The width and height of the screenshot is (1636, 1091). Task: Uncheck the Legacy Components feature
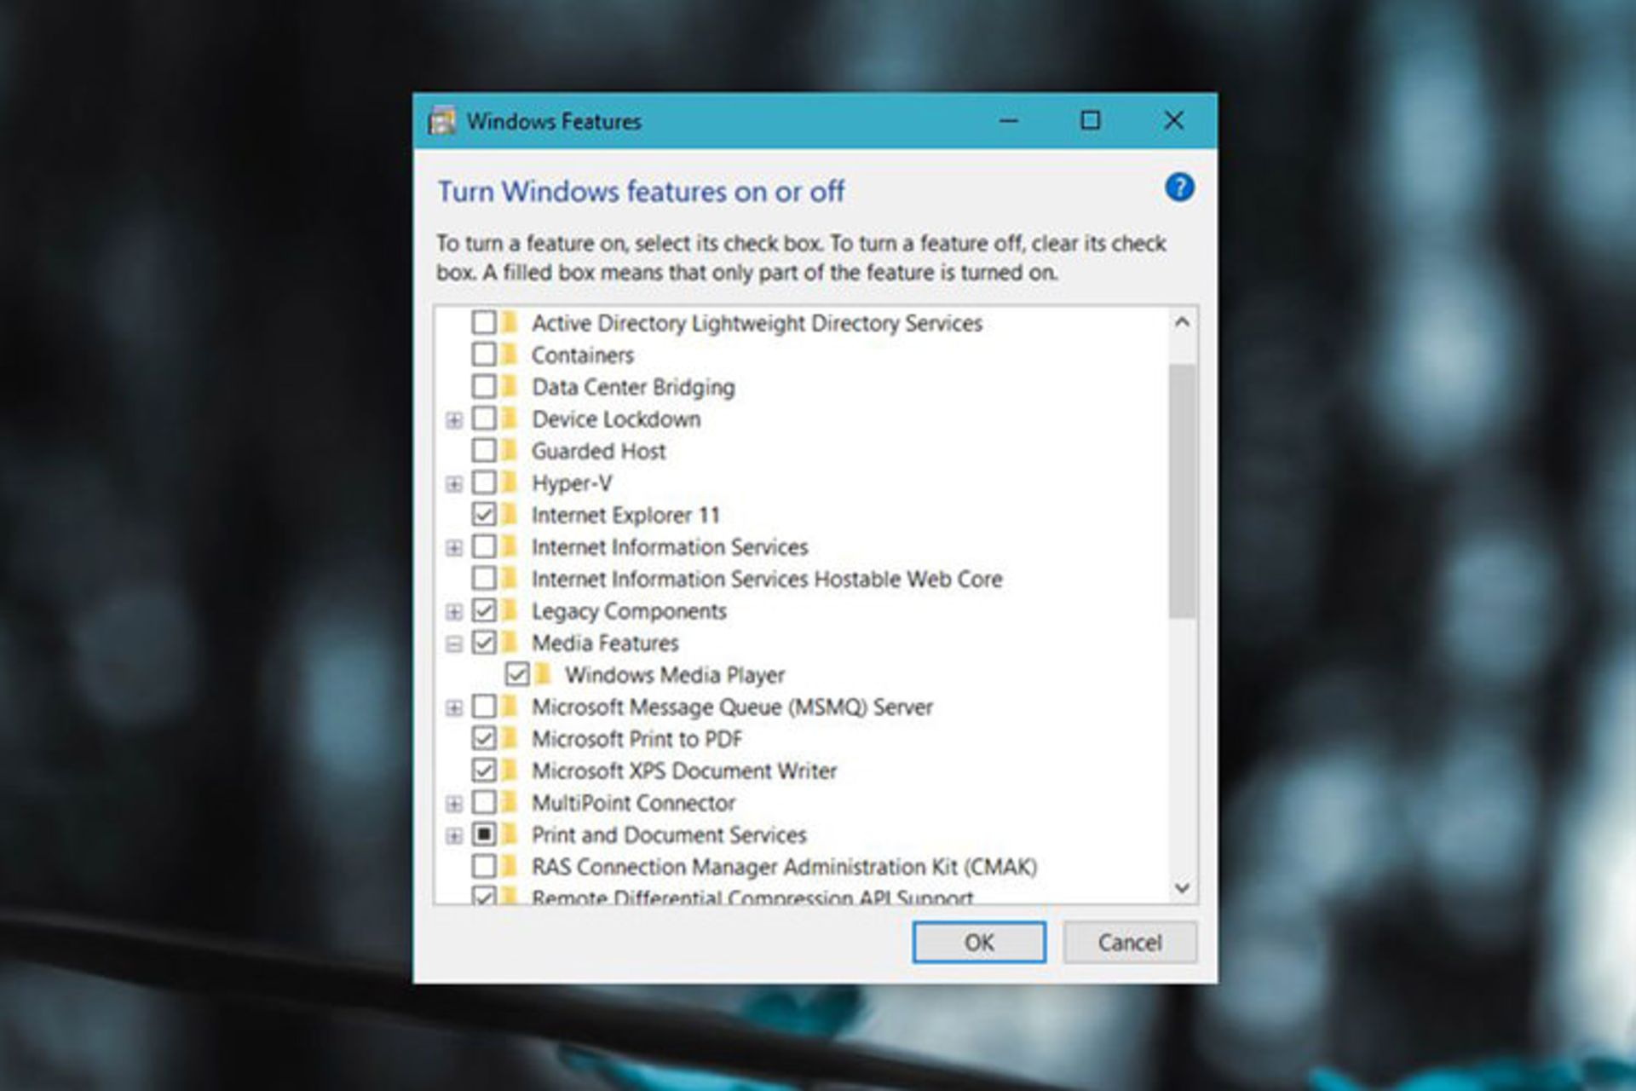(x=486, y=610)
